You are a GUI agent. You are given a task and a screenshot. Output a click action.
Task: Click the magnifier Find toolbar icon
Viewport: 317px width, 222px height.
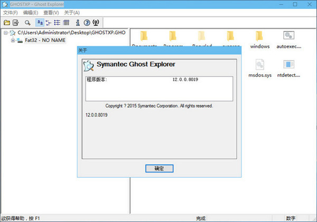pos(27,23)
